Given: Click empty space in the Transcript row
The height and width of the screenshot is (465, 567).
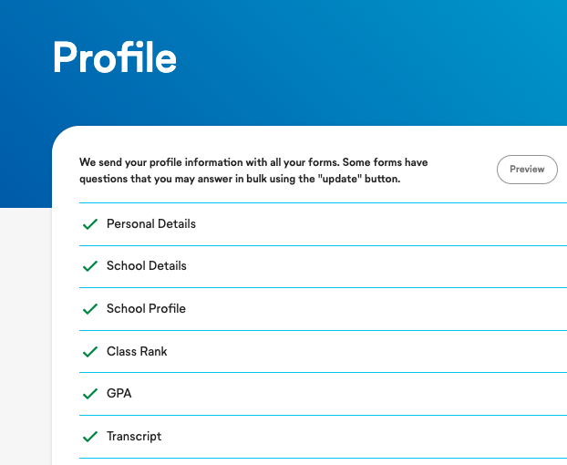Looking at the screenshot, I should coord(362,437).
